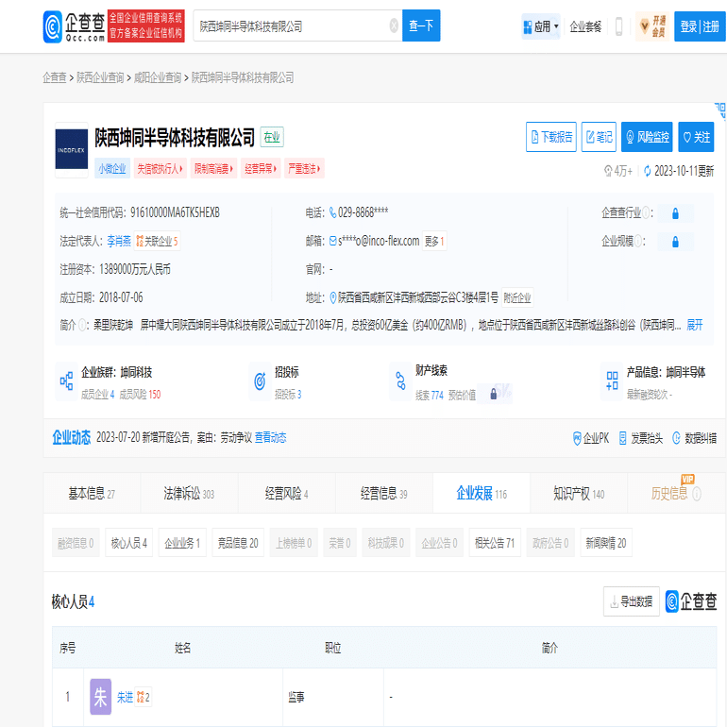The width and height of the screenshot is (727, 727).
Task: Open 查看动态 link
Action: (270, 438)
